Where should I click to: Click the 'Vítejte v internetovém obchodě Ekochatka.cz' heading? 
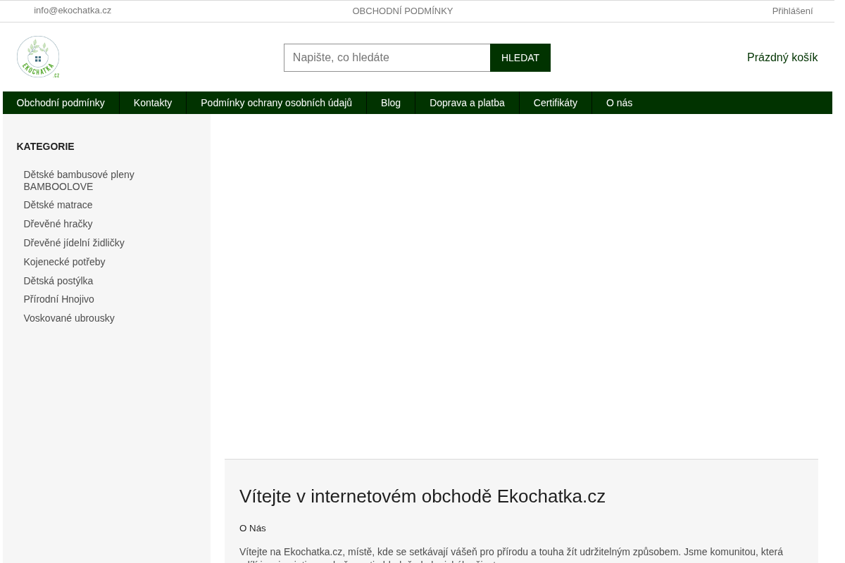coord(423,496)
